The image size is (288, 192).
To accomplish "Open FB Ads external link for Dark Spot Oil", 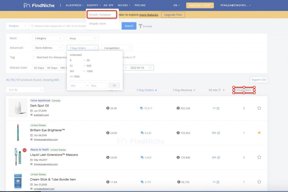I will (218, 109).
